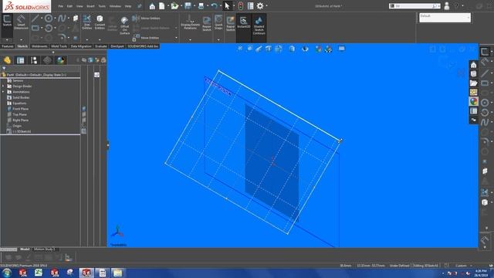Viewport: 494px width, 278px height.
Task: Select the Corner Rectangle tool in ribbon
Action: (x=35, y=29)
